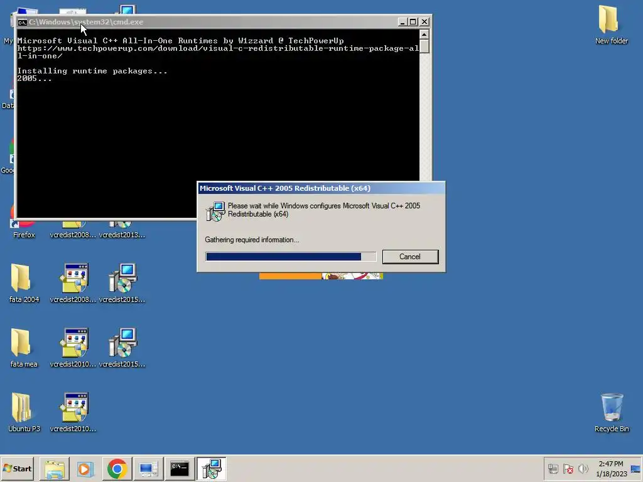The width and height of the screenshot is (643, 482).
Task: Minimize the cmd.exe window
Action: coord(403,22)
